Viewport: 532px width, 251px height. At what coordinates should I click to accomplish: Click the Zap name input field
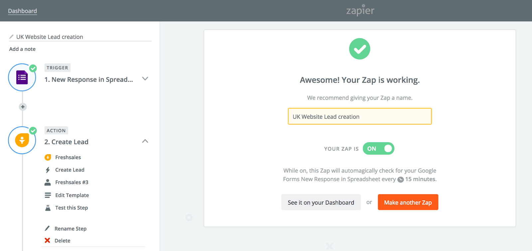click(359, 116)
